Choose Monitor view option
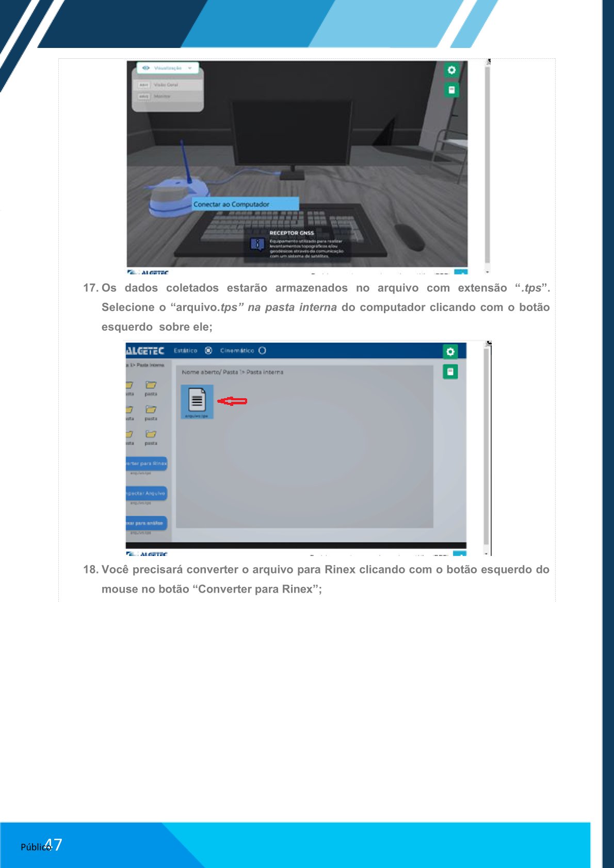The image size is (614, 868). (161, 96)
